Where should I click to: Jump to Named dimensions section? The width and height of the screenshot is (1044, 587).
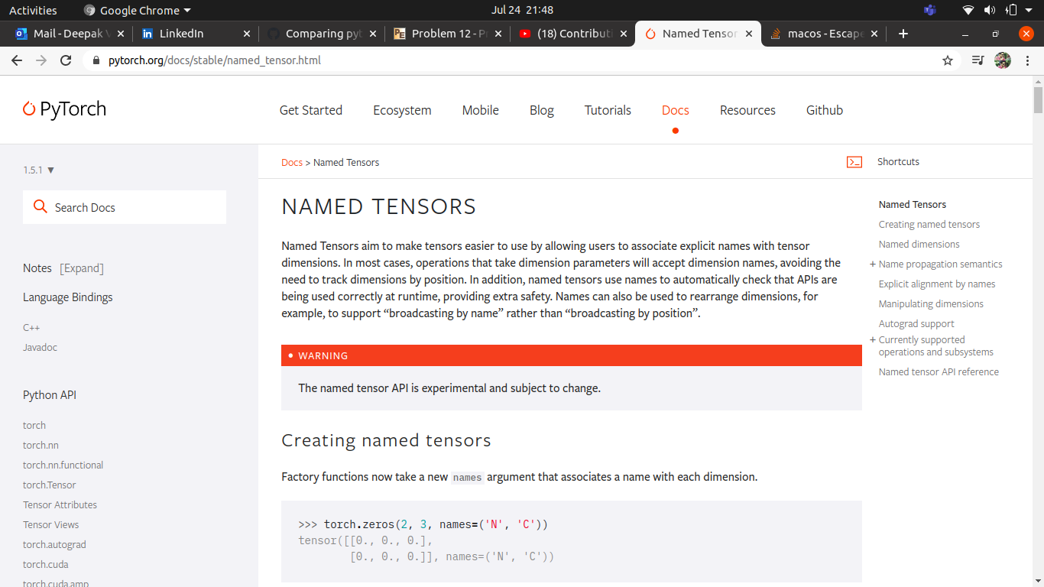pyautogui.click(x=919, y=244)
